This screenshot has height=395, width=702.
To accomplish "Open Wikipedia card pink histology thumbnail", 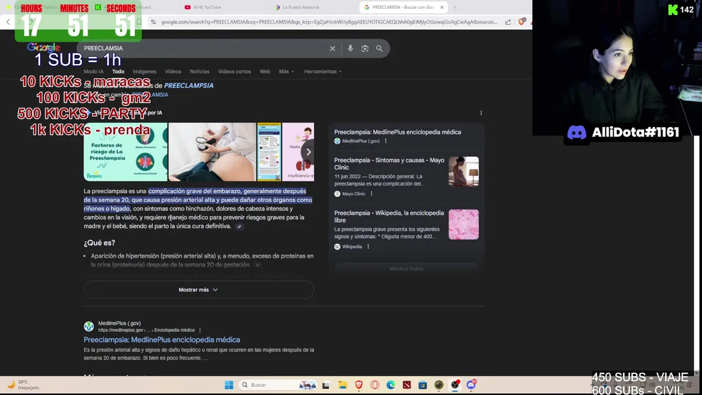I will click(463, 224).
